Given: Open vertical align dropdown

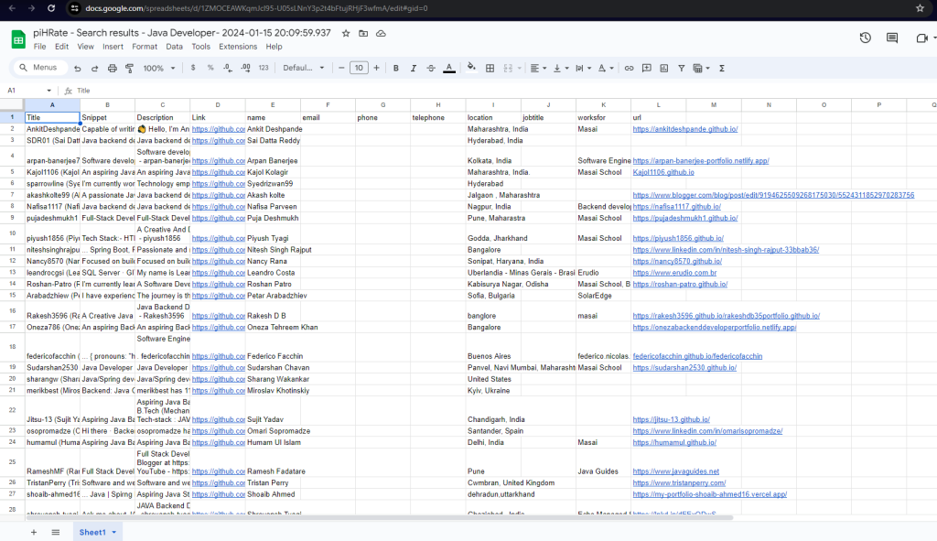Looking at the screenshot, I should [x=561, y=68].
